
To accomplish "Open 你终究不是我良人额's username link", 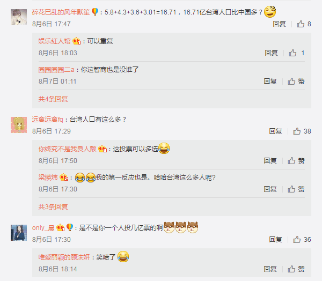I will point(68,149).
